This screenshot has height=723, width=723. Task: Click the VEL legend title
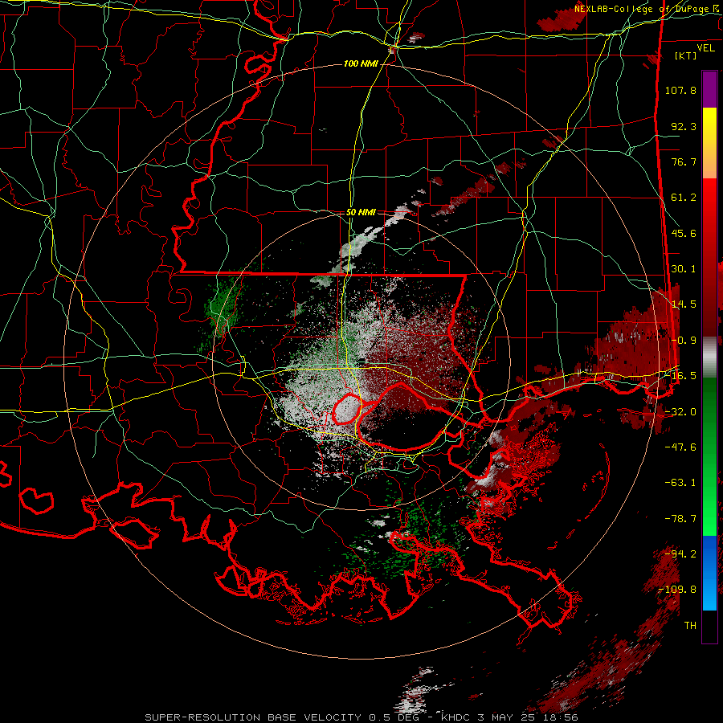(x=706, y=48)
